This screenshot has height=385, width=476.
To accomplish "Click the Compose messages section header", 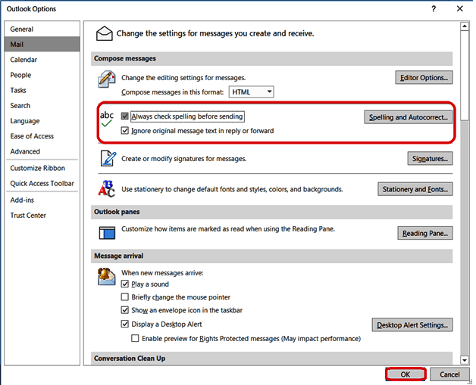I will (271, 58).
